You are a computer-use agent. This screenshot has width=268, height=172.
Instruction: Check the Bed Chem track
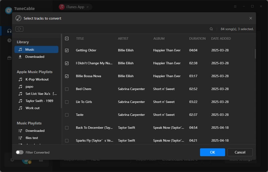pyautogui.click(x=67, y=89)
